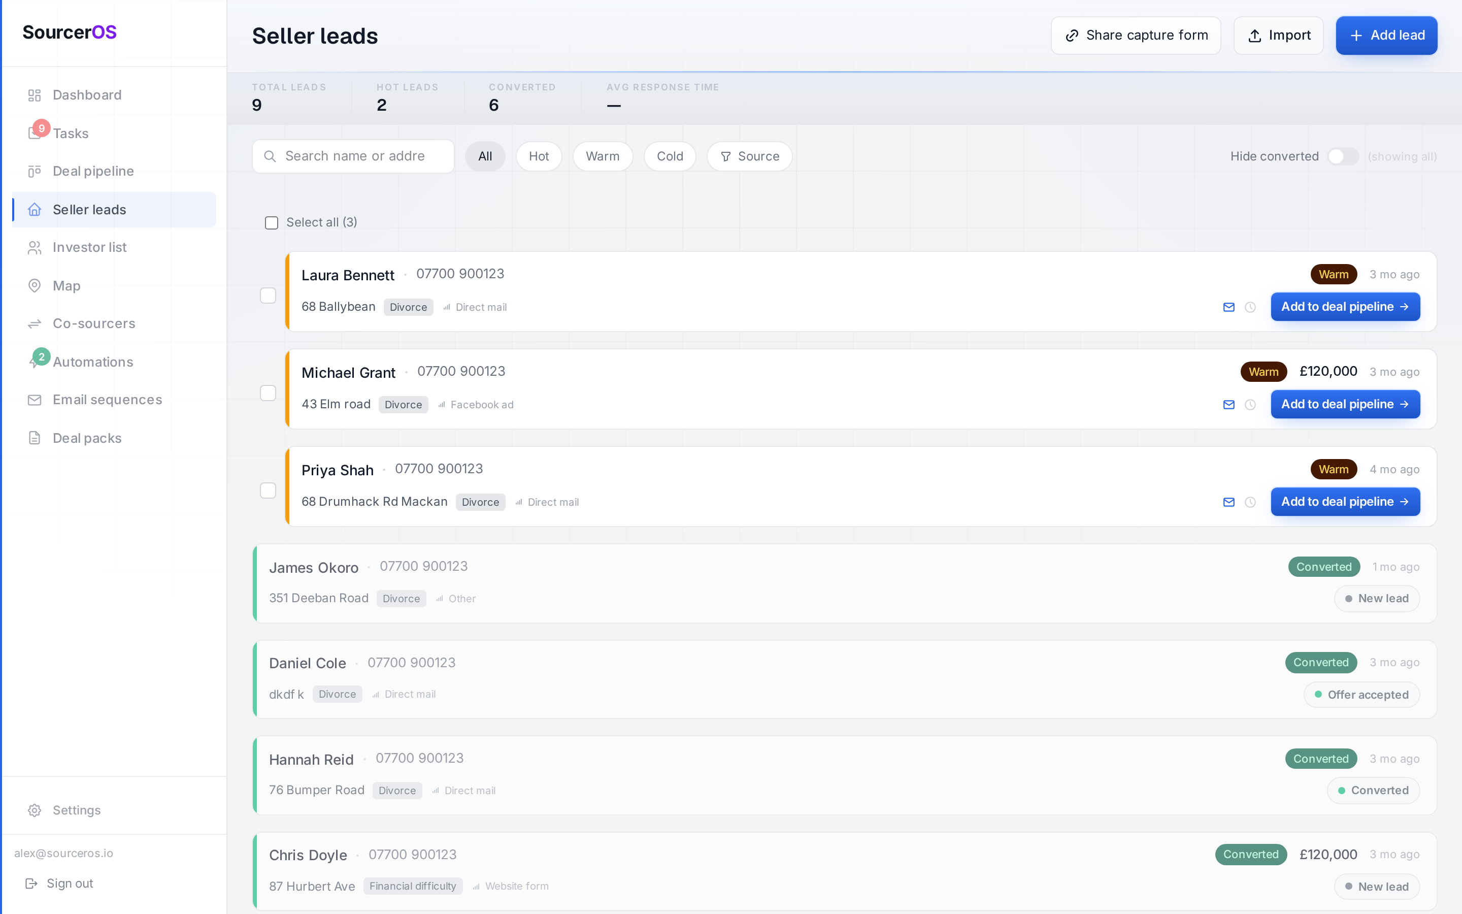This screenshot has width=1462, height=914.
Task: Filter leads by Cold
Action: (670, 156)
